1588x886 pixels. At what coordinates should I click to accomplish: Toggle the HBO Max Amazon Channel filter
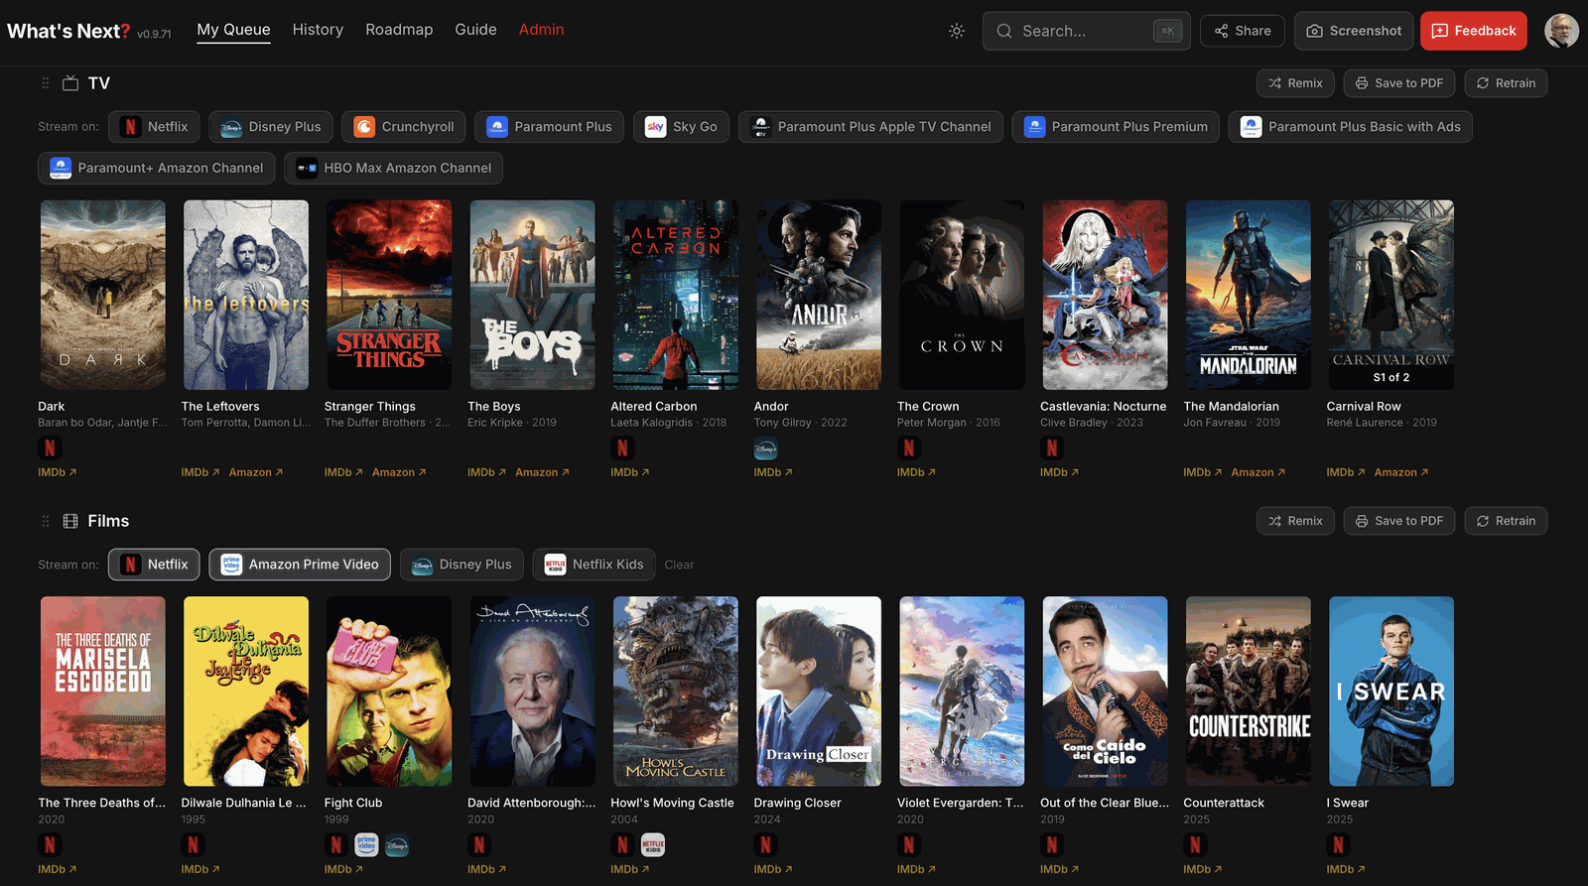coord(394,169)
